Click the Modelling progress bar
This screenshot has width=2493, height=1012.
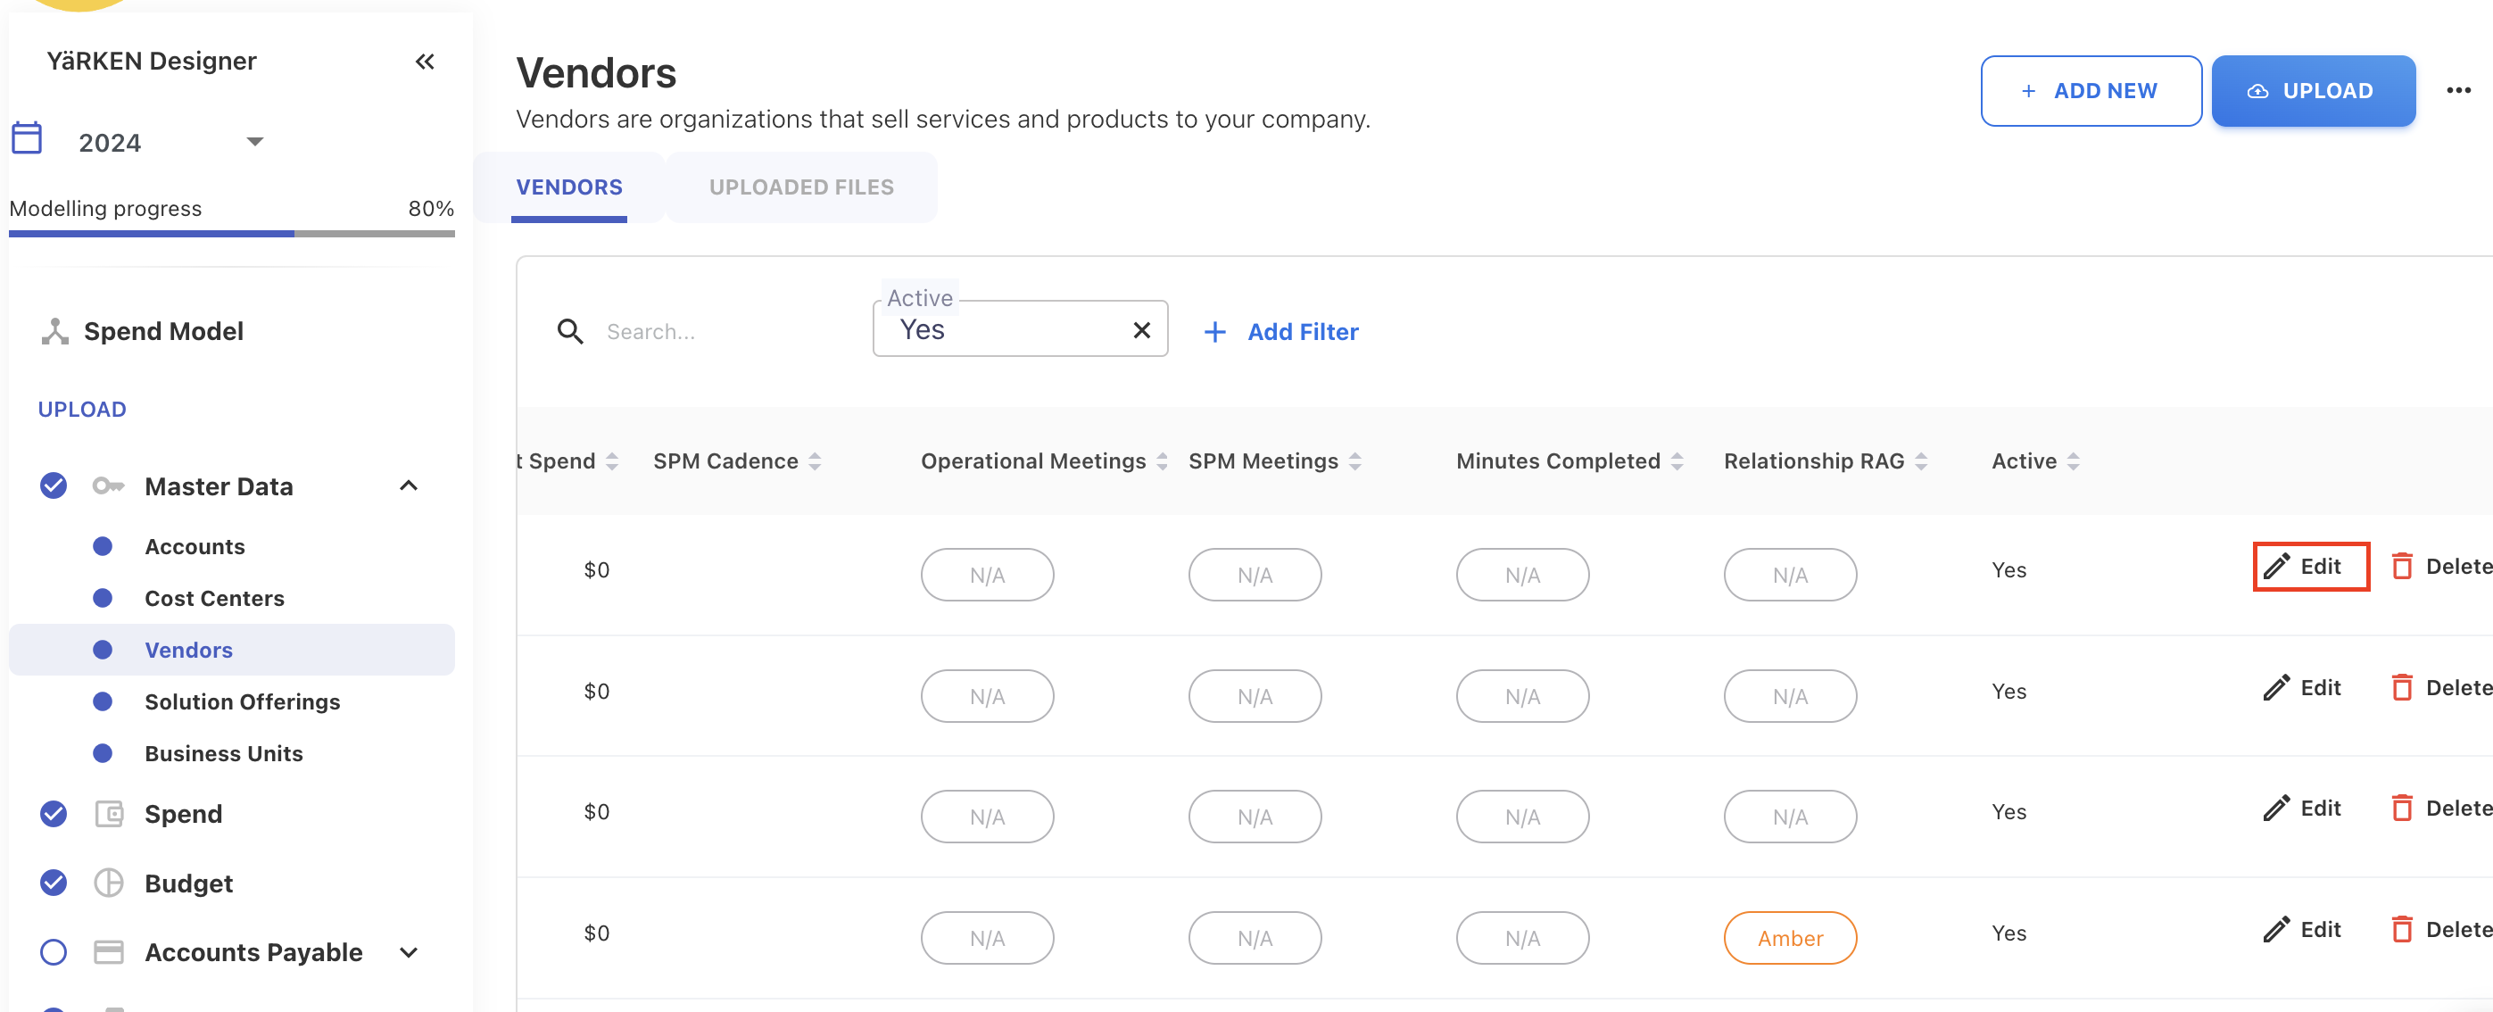[x=231, y=233]
